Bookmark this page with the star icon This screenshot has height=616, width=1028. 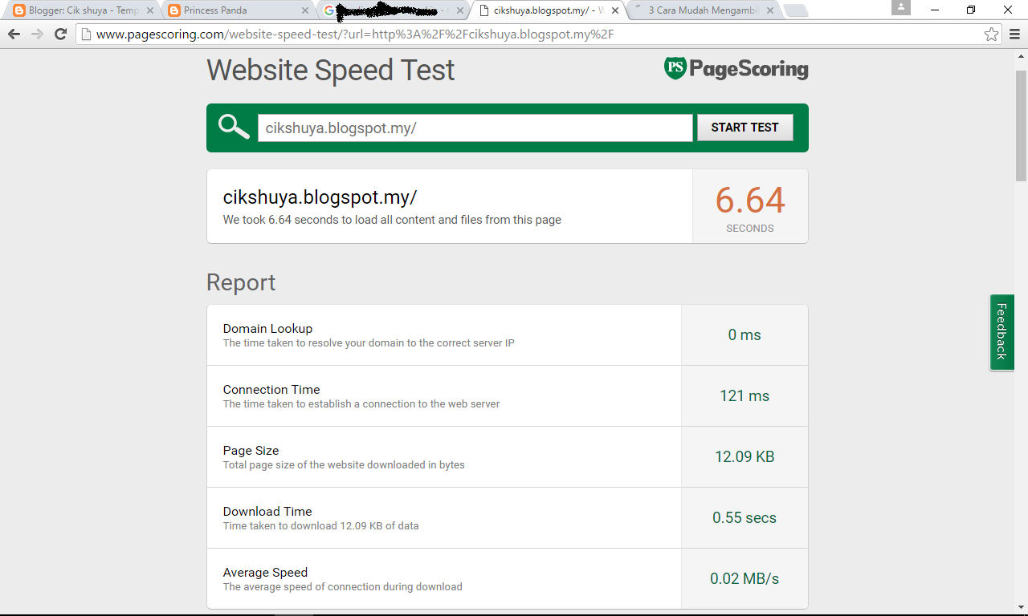point(992,34)
